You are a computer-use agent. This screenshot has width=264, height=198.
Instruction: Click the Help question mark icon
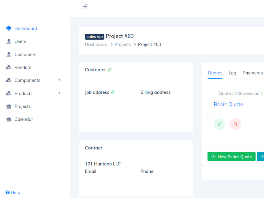pos(8,192)
